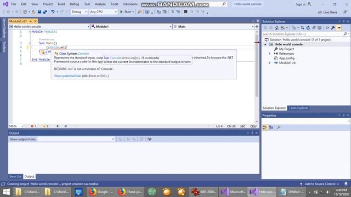Screen dimensions: 351x197
Task: Click the Open File folder icon
Action: (33, 12)
